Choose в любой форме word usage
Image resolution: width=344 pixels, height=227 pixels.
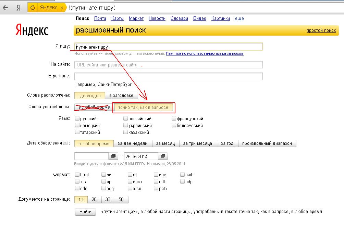tap(94, 107)
